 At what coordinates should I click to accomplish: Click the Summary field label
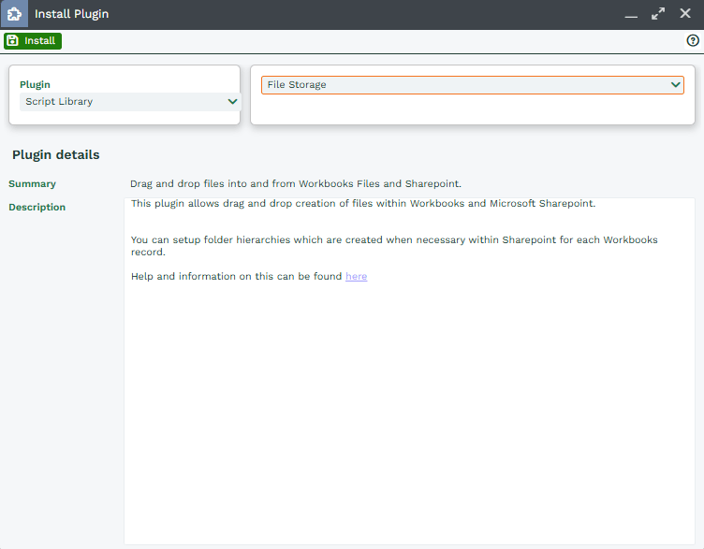pos(32,184)
